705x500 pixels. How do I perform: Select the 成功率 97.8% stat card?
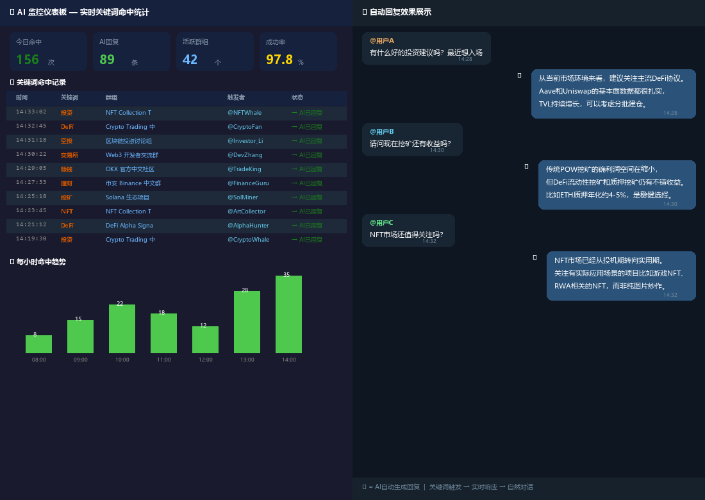click(298, 51)
